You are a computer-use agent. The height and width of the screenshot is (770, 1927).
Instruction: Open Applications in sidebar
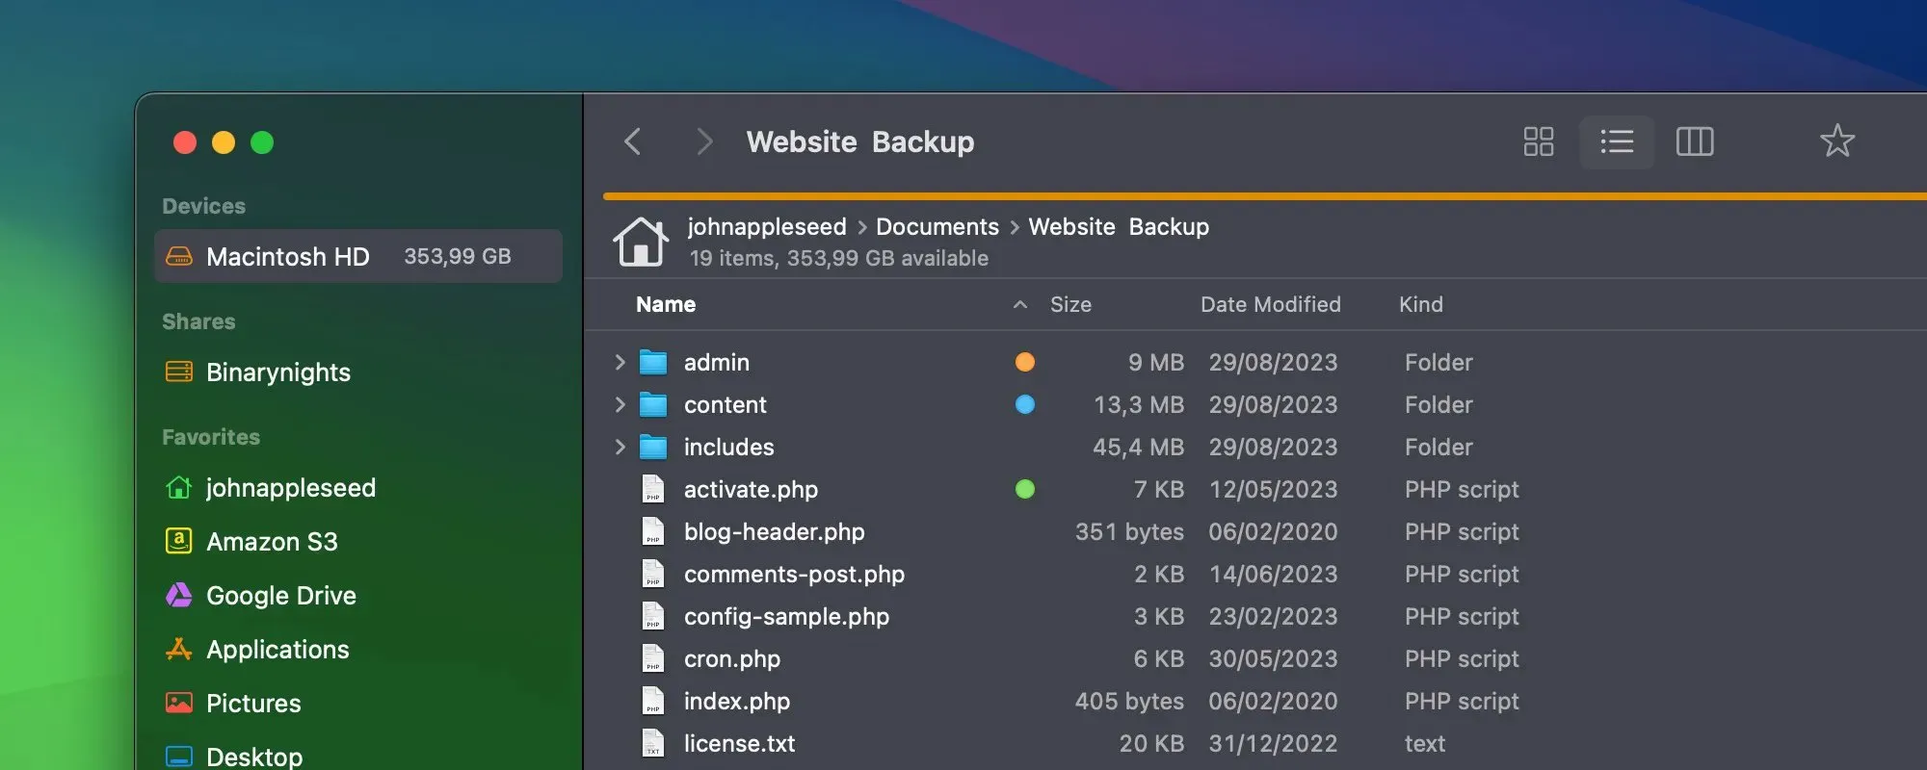(x=277, y=650)
